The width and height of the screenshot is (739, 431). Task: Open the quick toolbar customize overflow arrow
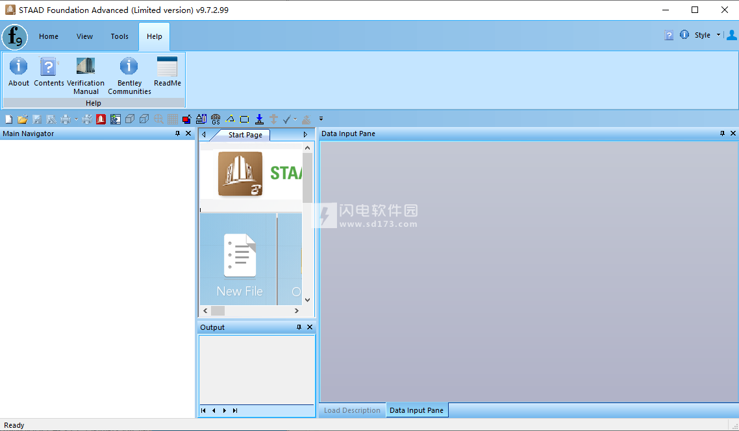click(321, 119)
